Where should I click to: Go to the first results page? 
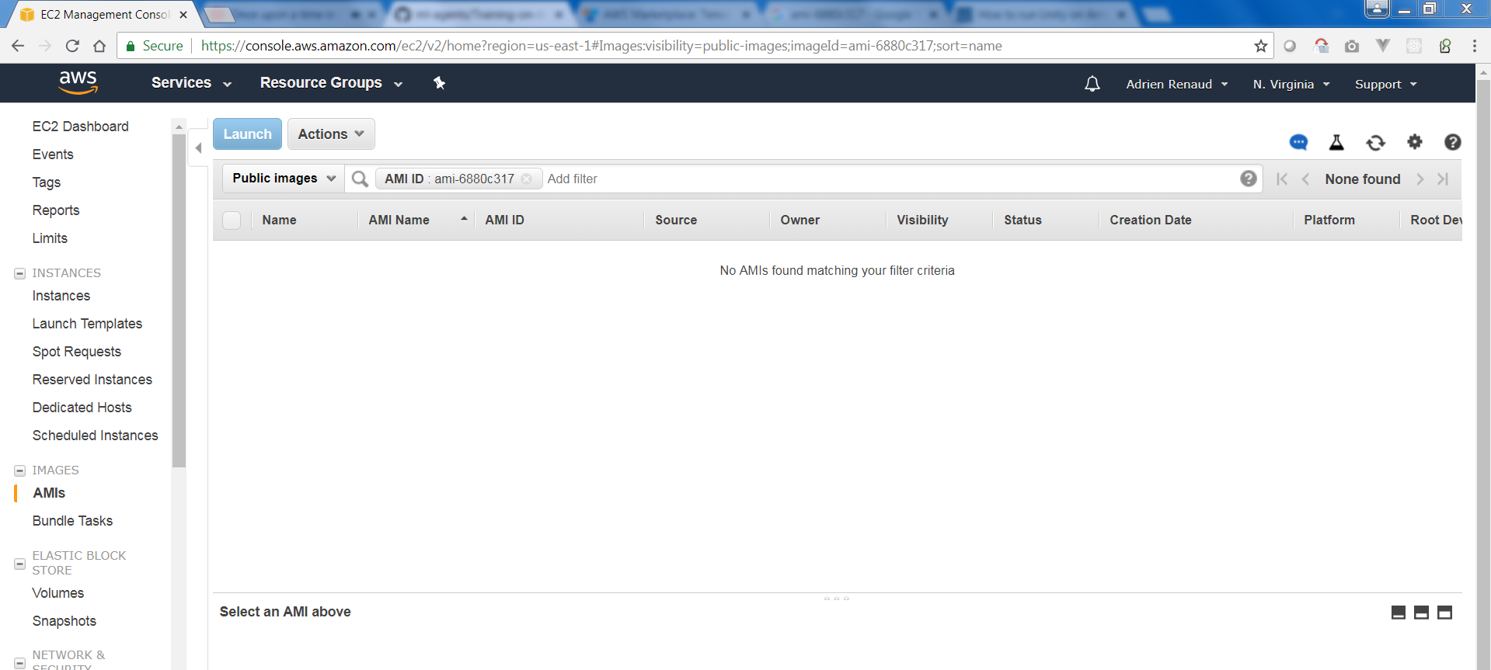click(x=1282, y=179)
